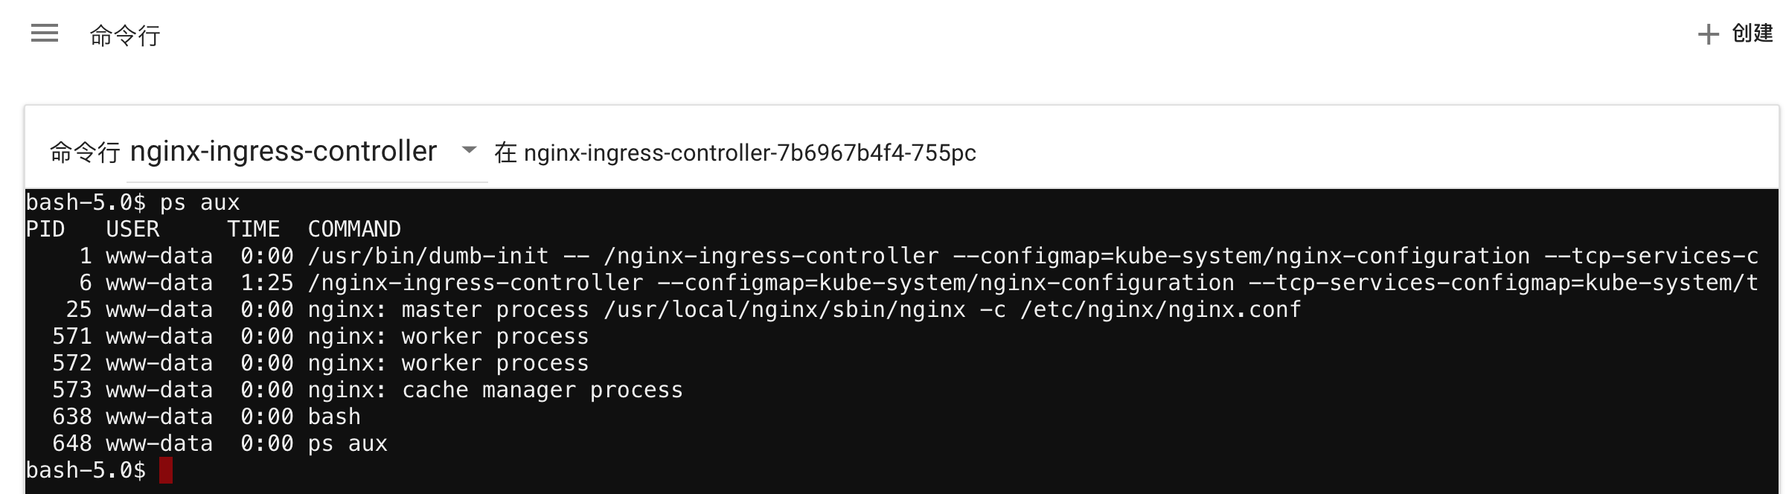Screen dimensions: 1786x494
Task: Click the 命令行 label before container selector
Action: click(85, 153)
